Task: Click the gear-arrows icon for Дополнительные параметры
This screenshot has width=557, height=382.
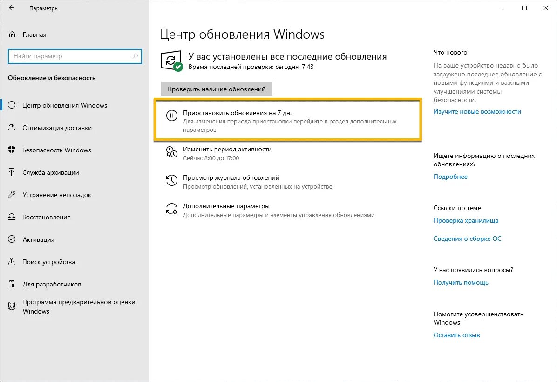Action: click(171, 209)
